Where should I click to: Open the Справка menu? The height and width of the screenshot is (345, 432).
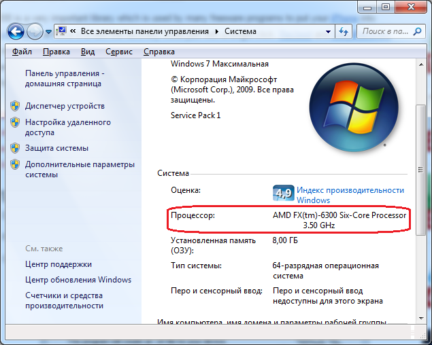click(x=159, y=52)
